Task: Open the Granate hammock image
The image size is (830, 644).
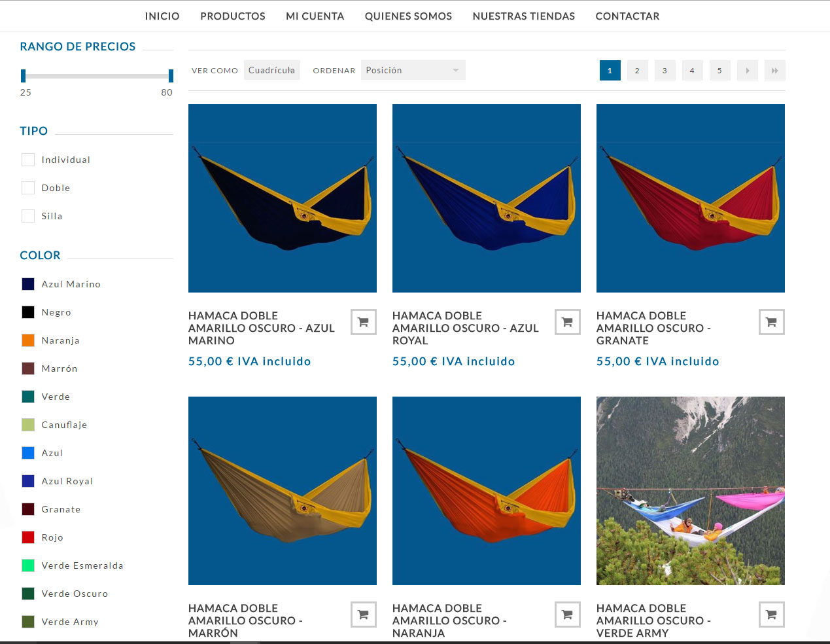Action: tap(691, 198)
